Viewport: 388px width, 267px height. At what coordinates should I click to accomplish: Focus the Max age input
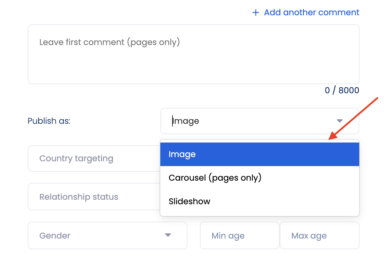tap(319, 235)
